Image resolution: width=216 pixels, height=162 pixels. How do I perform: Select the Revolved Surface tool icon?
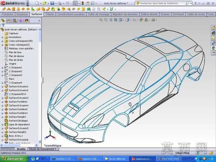click(x=9, y=9)
